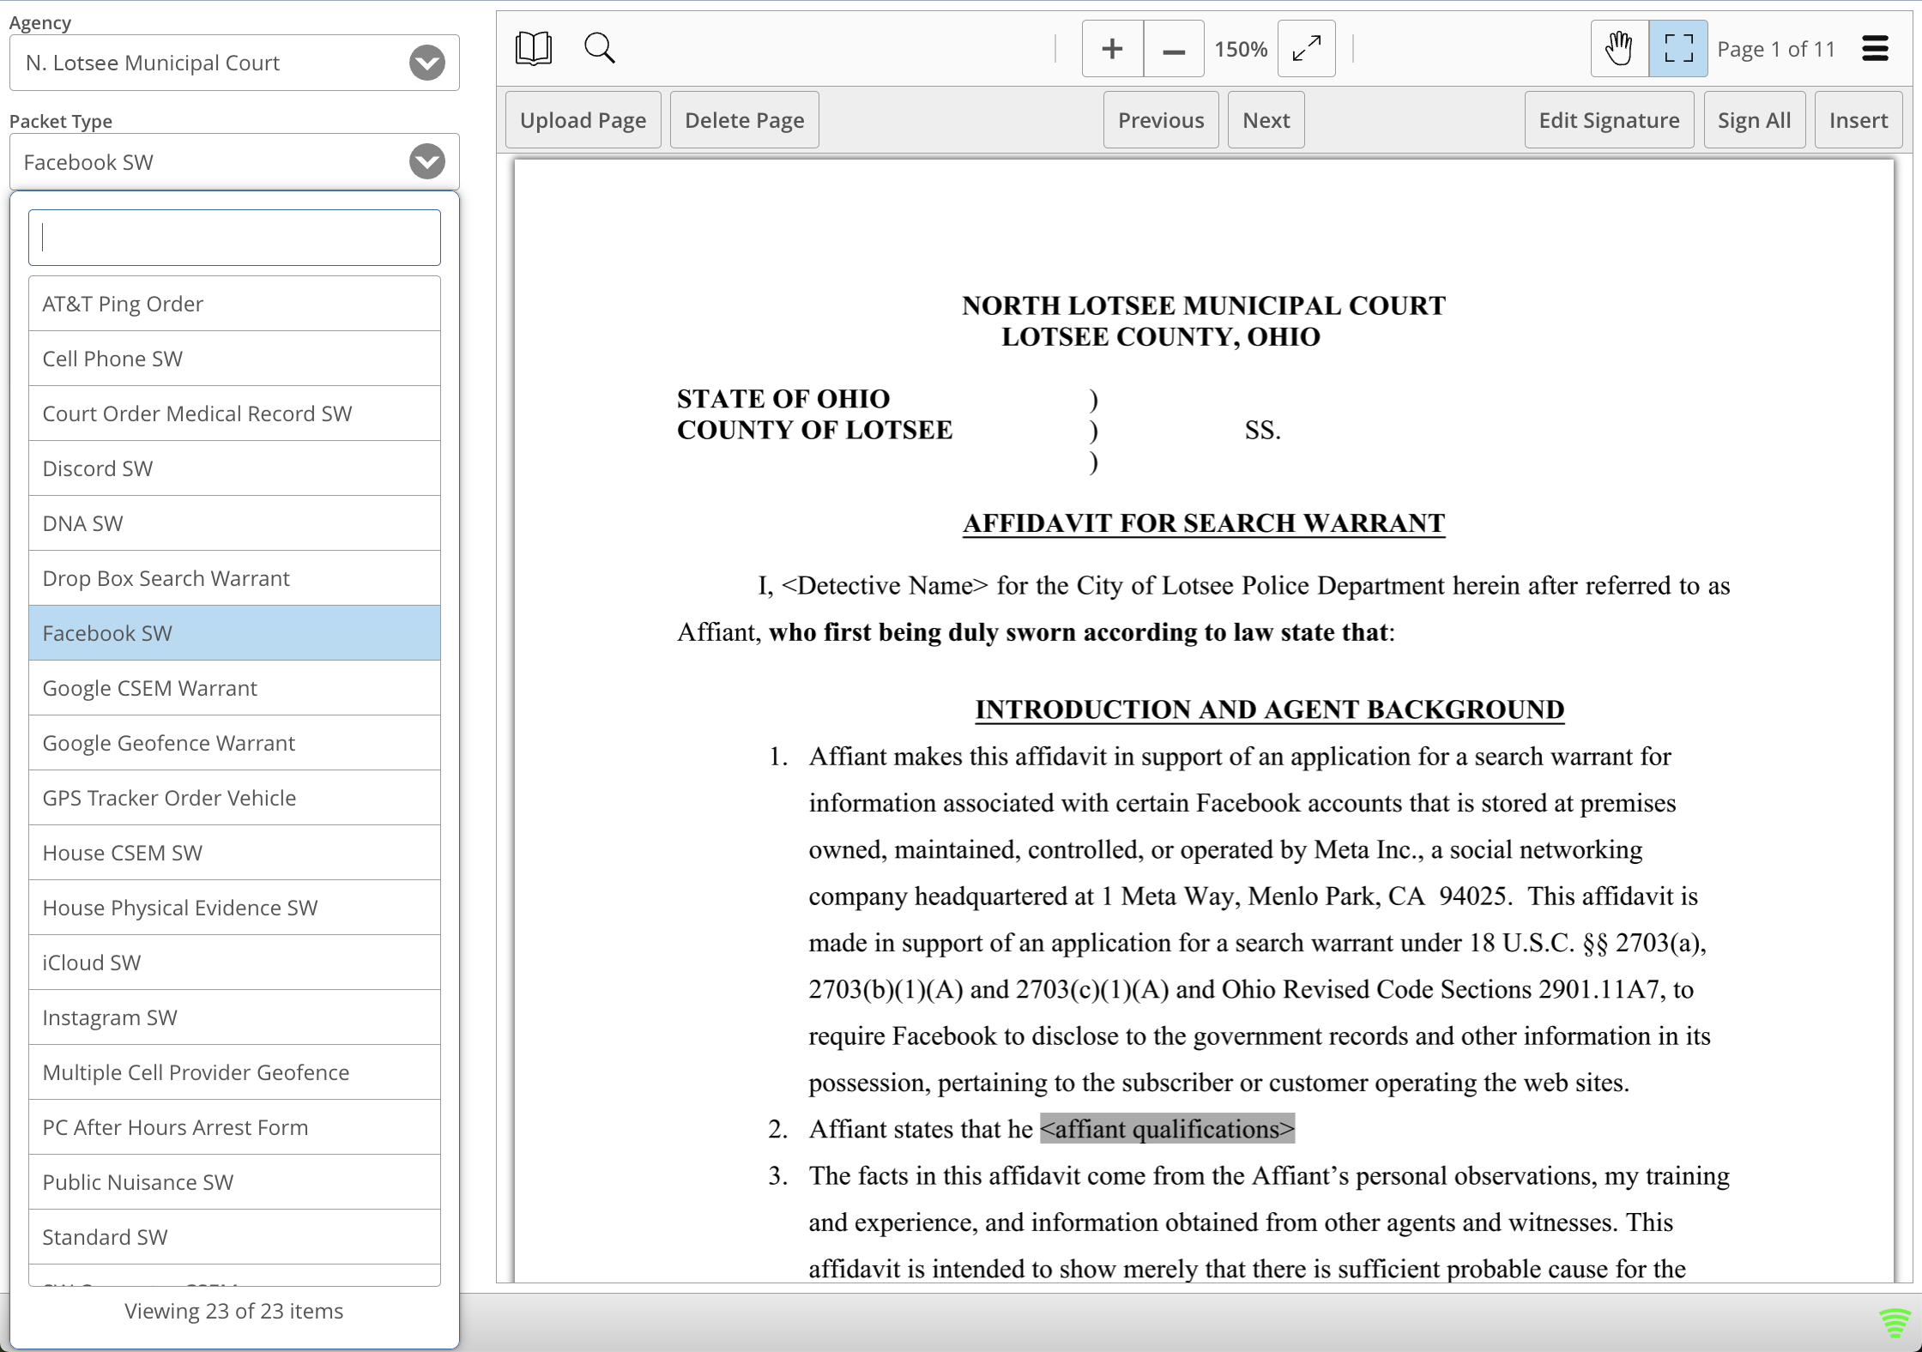Open the book view icon
Screen dimensions: 1922x1352
point(533,49)
